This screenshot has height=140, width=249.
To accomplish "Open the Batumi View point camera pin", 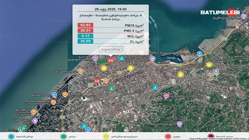I will (180, 124).
